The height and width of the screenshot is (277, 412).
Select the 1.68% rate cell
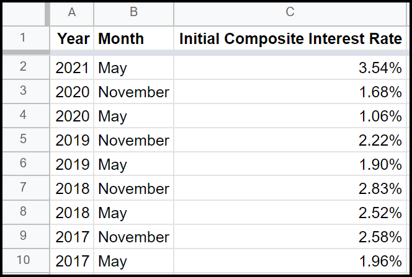290,92
